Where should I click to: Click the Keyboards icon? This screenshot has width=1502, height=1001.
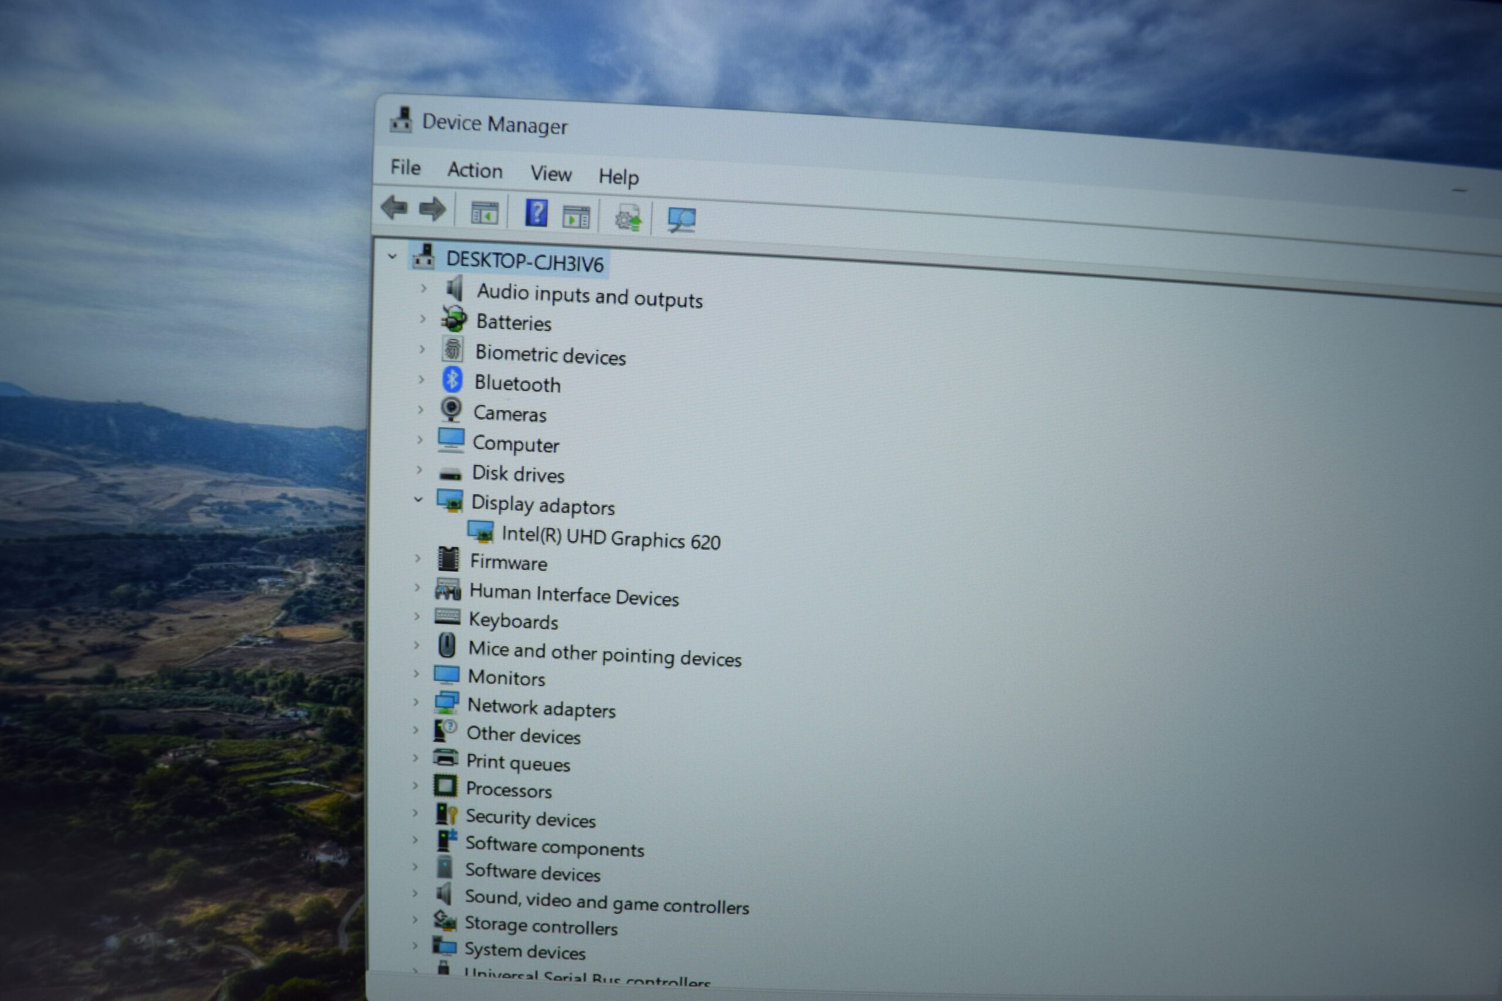tap(447, 617)
